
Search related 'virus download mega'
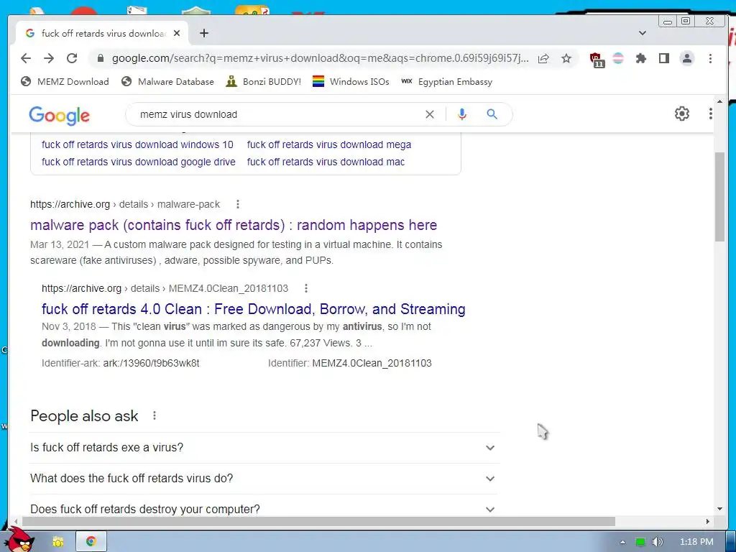[329, 144]
